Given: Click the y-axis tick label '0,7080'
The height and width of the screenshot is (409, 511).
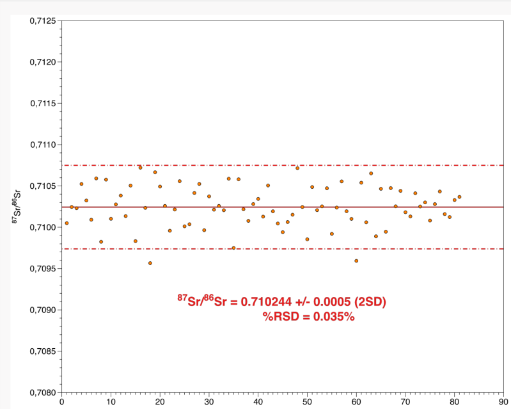Looking at the screenshot, I should point(43,393).
